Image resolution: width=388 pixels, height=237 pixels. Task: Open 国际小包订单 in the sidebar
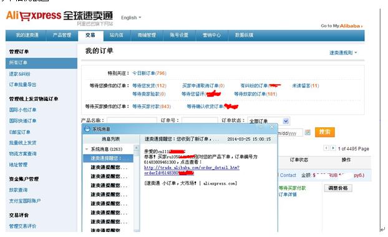pyautogui.click(x=22, y=110)
